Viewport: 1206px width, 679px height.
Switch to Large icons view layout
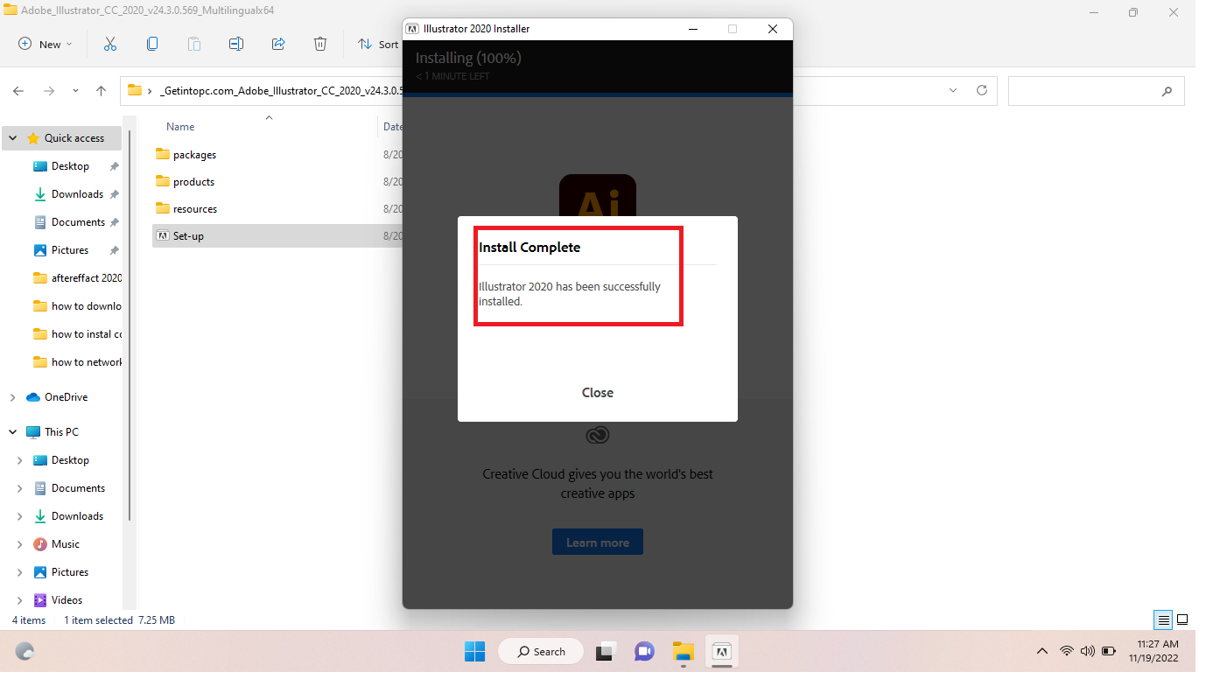1182,620
